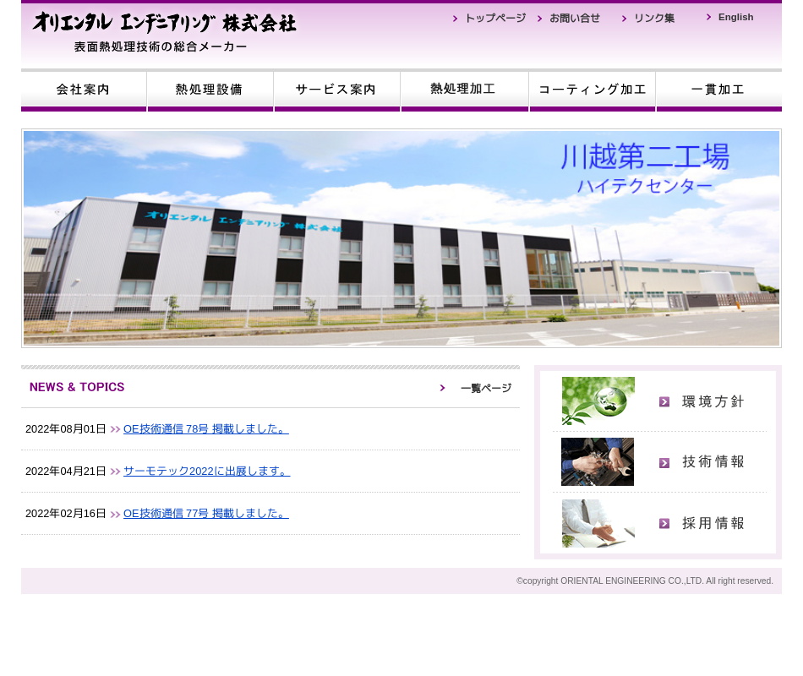This screenshot has height=676, width=803.
Task: Select the サービス案内 navigation item
Action: (x=336, y=90)
